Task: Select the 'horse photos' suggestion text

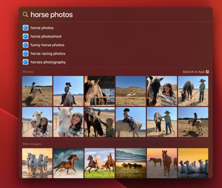Action: tap(42, 28)
